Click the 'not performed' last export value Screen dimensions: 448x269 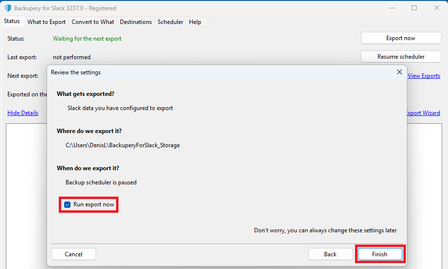pos(71,57)
